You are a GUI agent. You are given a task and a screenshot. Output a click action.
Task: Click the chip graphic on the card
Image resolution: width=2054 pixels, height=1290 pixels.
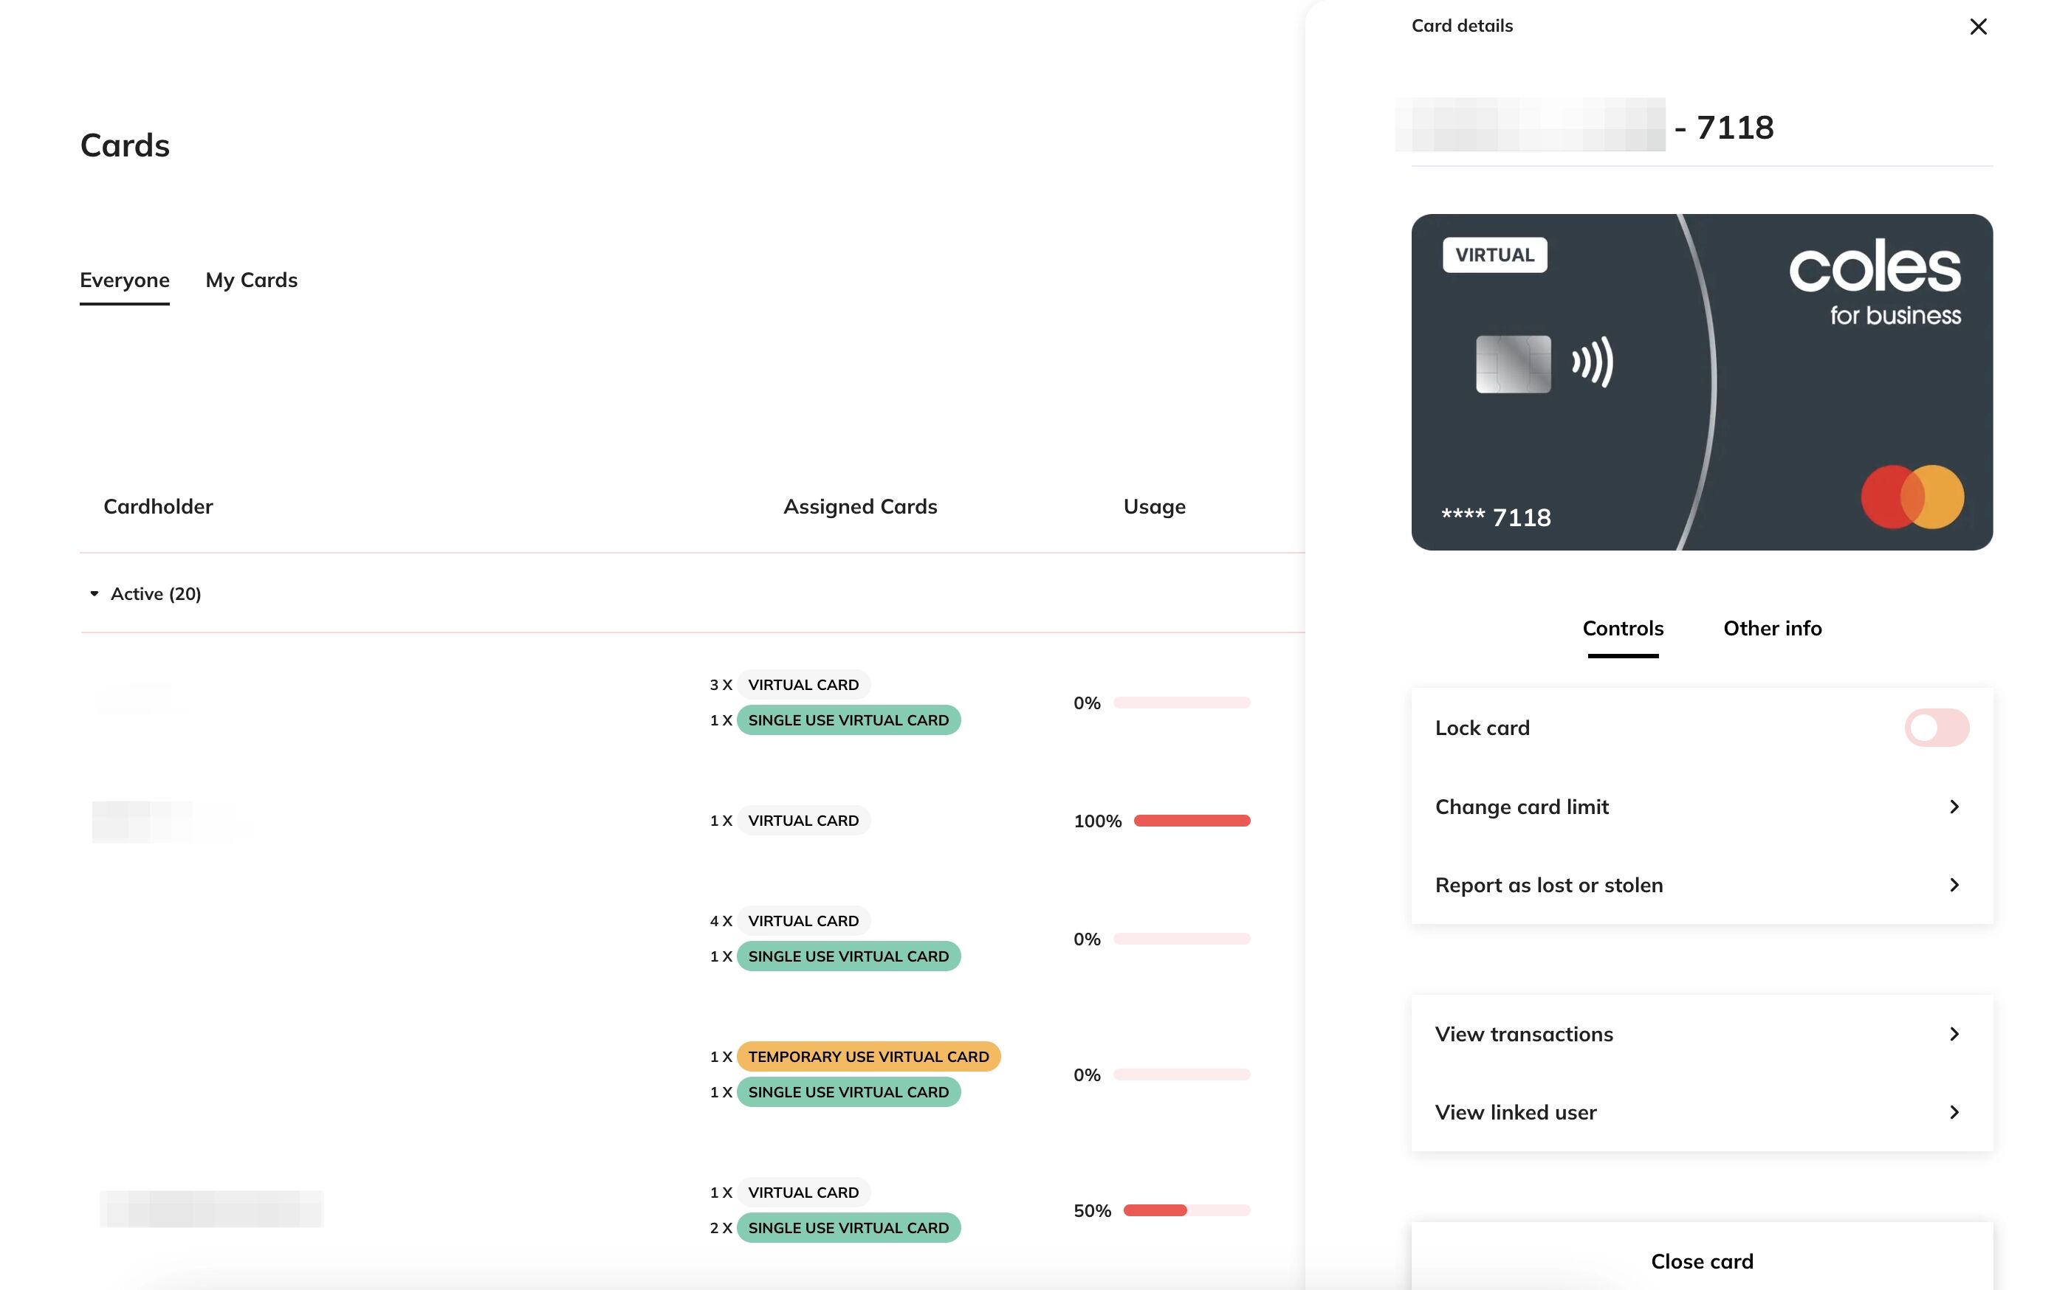1514,364
